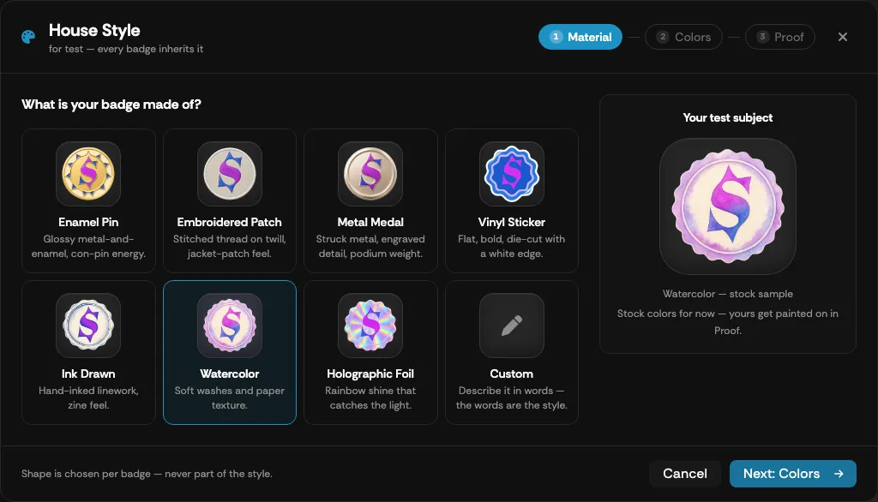Image resolution: width=878 pixels, height=502 pixels.
Task: Click the arrow on Next: Colors
Action: [839, 474]
